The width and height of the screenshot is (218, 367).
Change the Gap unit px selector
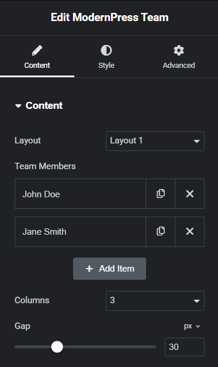pyautogui.click(x=192, y=326)
